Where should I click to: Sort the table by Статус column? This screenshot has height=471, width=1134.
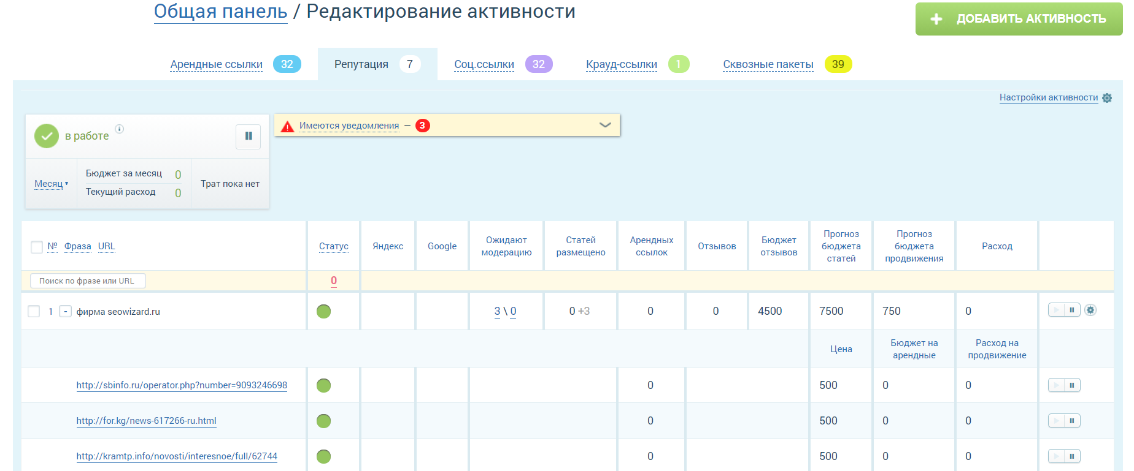(334, 246)
